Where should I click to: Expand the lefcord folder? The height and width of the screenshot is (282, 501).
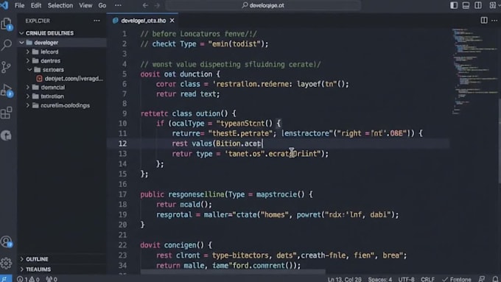pyautogui.click(x=62, y=52)
